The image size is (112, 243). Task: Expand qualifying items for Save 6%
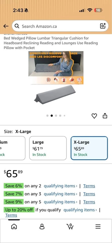pyautogui.click(x=61, y=186)
